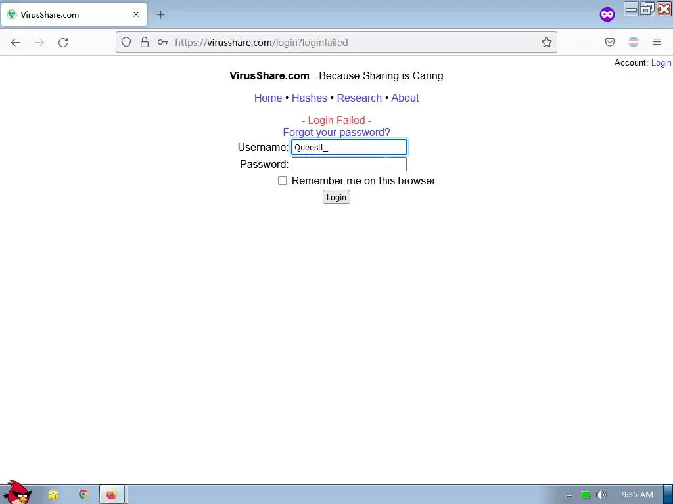Open the volume speaker tray icon

coord(601,495)
